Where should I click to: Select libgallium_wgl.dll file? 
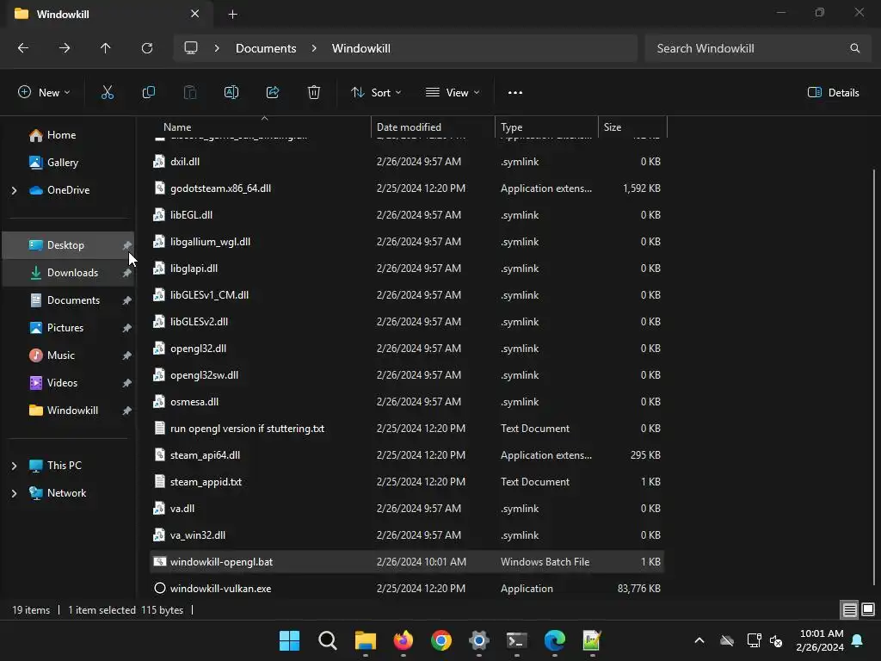(407, 242)
